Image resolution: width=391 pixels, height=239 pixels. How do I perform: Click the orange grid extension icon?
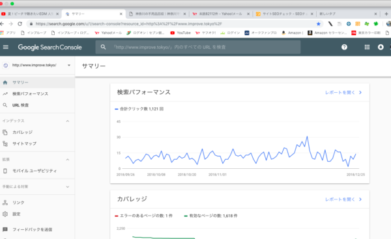tap(358, 24)
